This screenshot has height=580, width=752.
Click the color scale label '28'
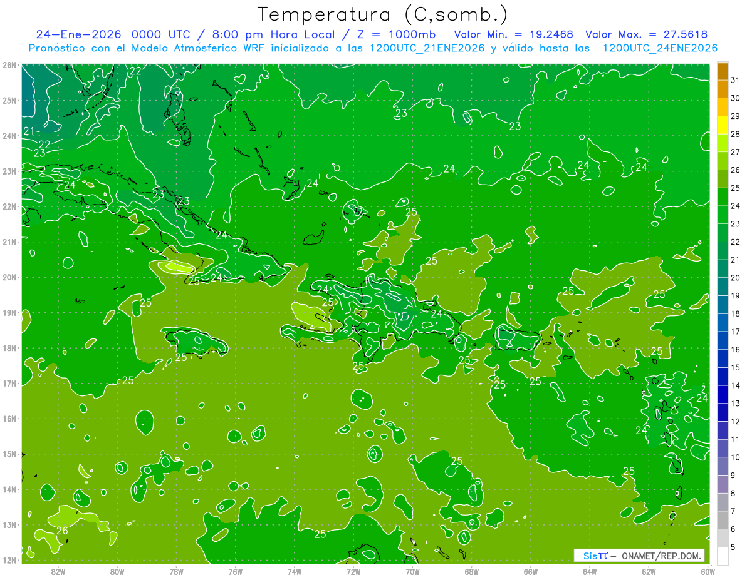tap(735, 134)
